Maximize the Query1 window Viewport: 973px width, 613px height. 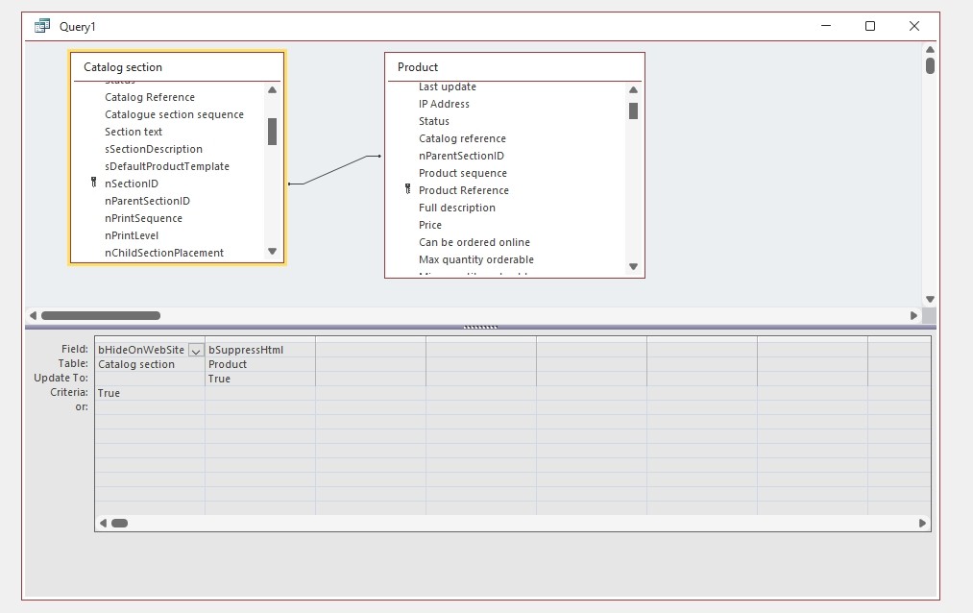click(870, 27)
